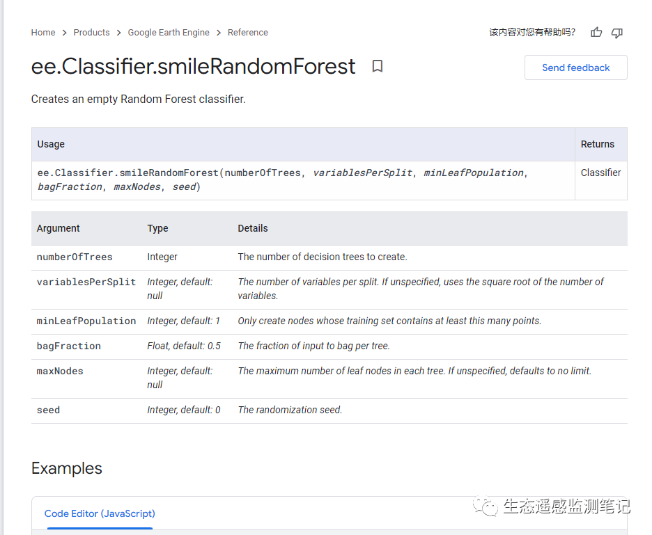Click 'The maximum number of leaf nodes' description
The height and width of the screenshot is (535, 652).
coord(414,371)
